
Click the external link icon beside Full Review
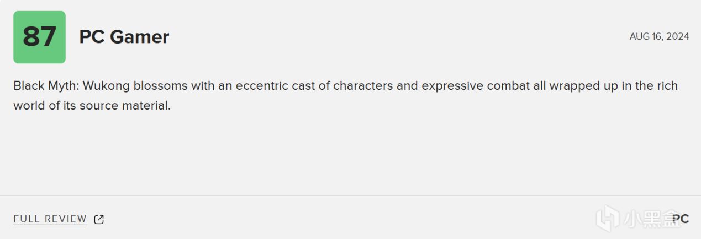tap(99, 219)
